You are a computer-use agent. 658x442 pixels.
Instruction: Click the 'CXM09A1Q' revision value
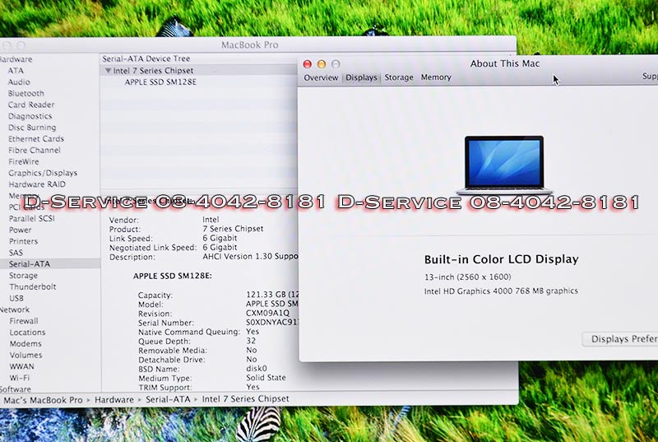268,313
